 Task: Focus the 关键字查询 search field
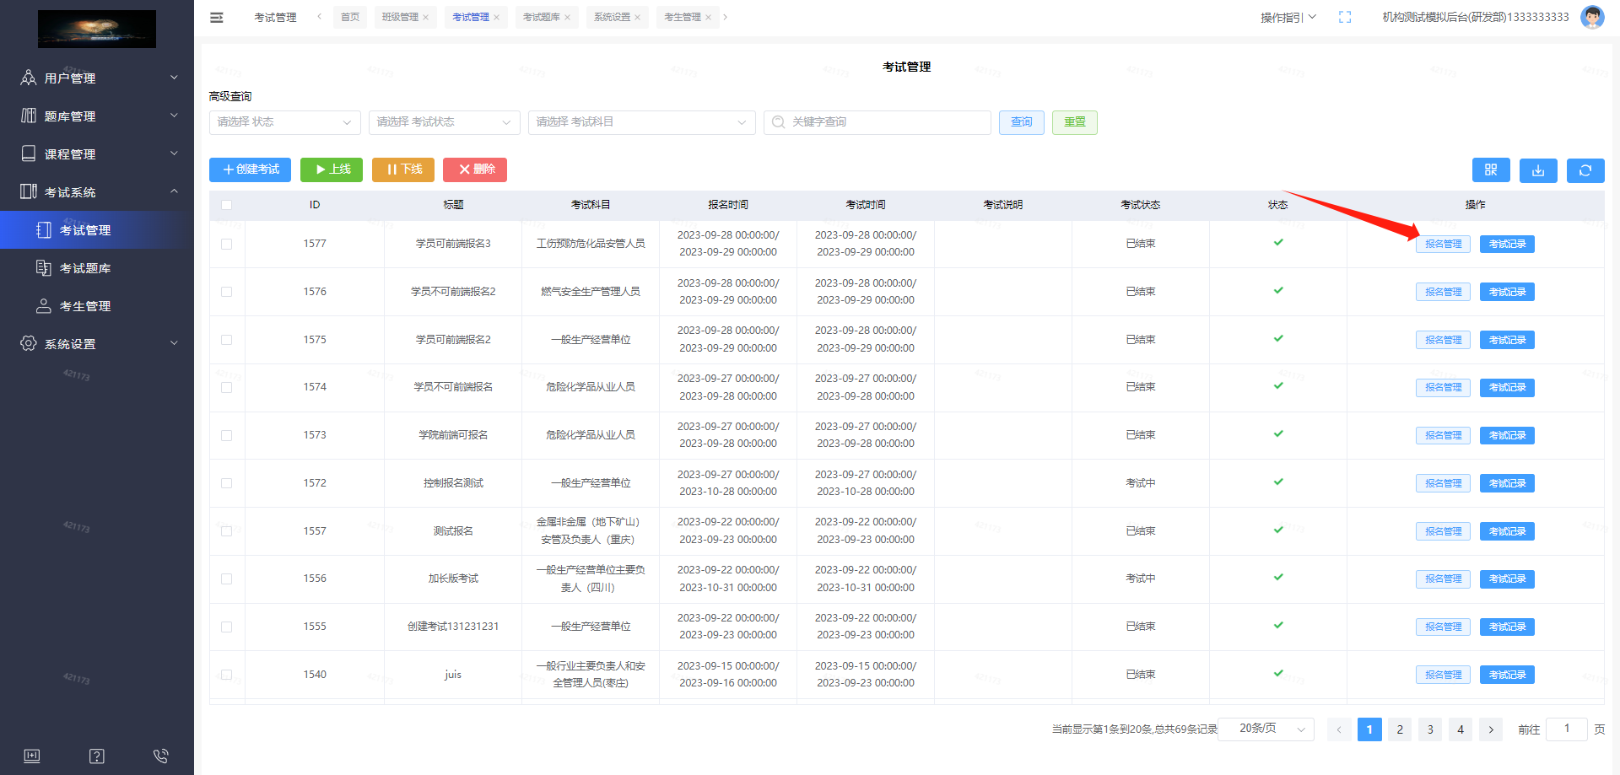point(877,122)
